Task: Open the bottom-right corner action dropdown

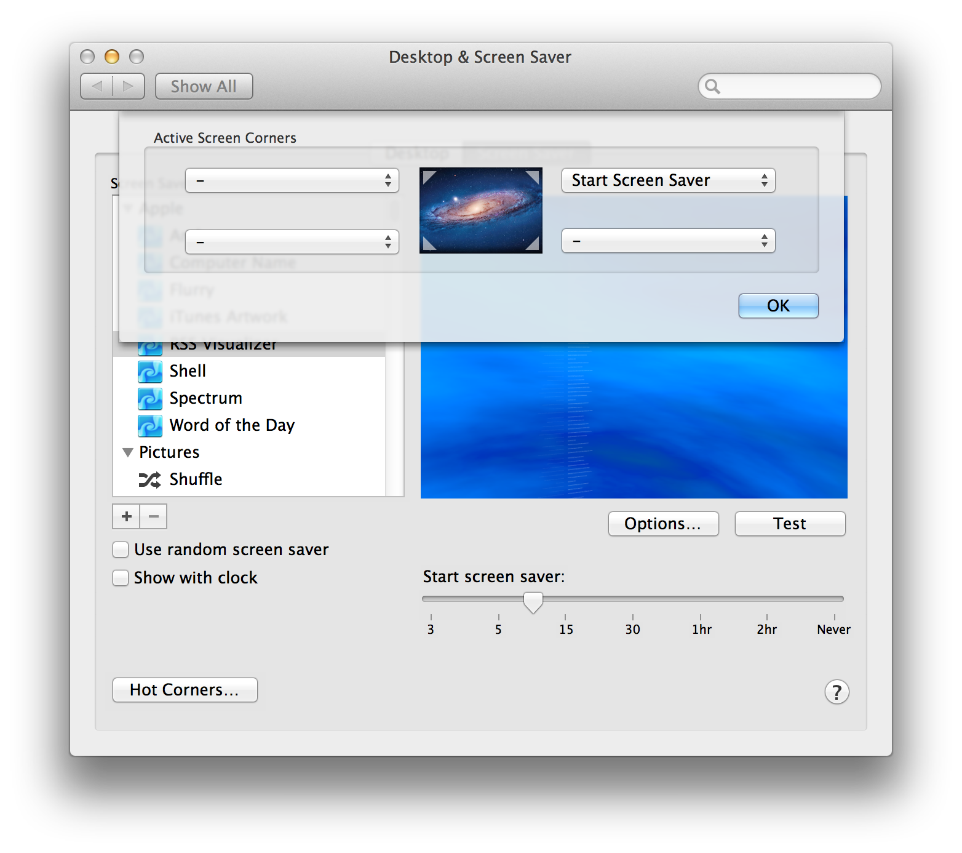Action: tap(669, 241)
